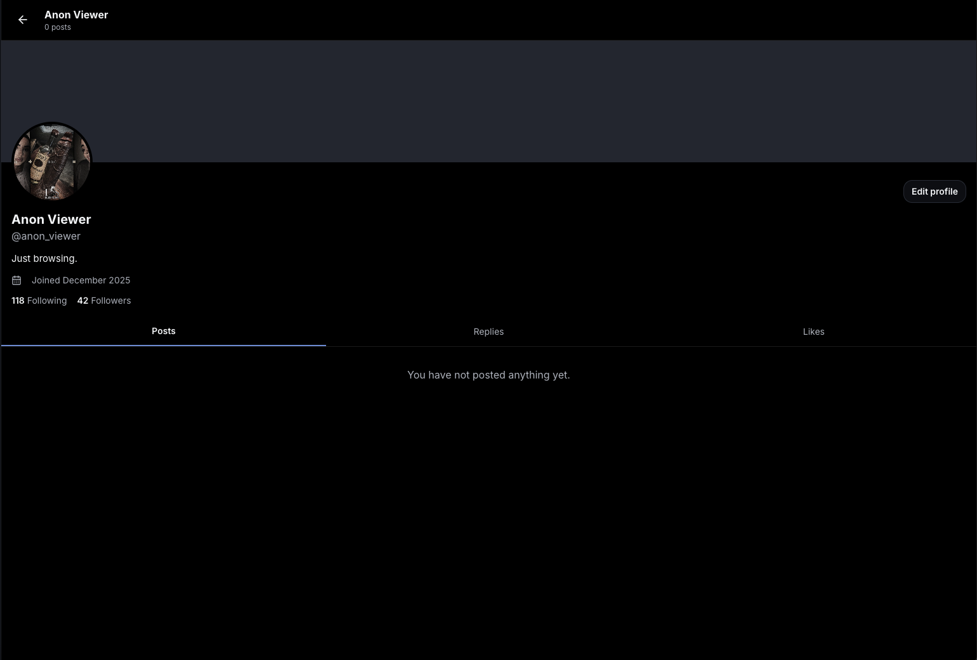
Task: Click the "You have not posted anything yet" message
Action: point(488,375)
